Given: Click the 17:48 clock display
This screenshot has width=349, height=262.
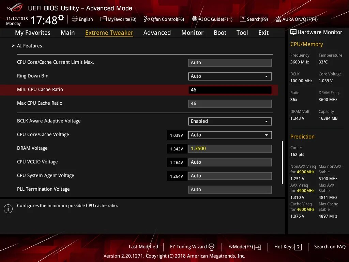Looking at the screenshot, I should coord(44,20).
